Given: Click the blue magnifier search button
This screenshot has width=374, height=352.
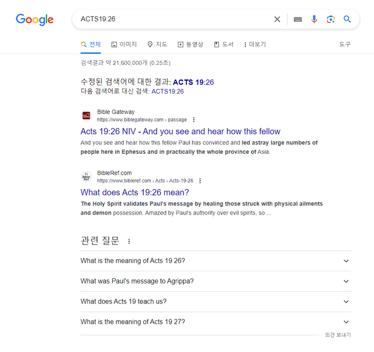Looking at the screenshot, I should (x=347, y=19).
